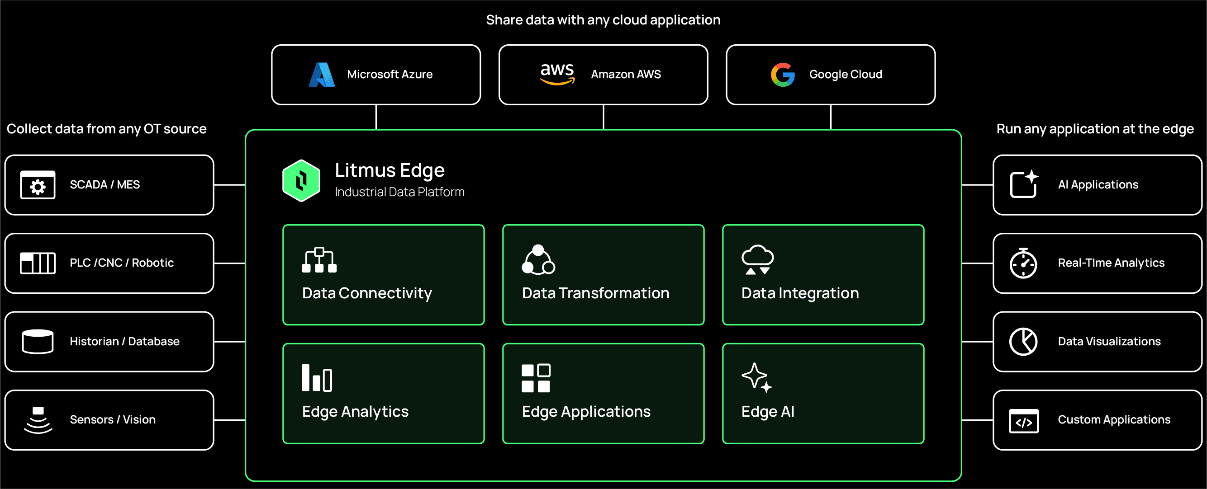The image size is (1207, 489).
Task: Select the Litmus Edge hexagon logo
Action: pos(302,180)
